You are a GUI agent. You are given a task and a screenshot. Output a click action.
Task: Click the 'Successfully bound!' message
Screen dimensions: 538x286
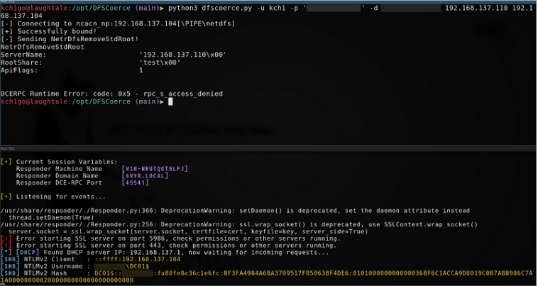click(x=49, y=31)
